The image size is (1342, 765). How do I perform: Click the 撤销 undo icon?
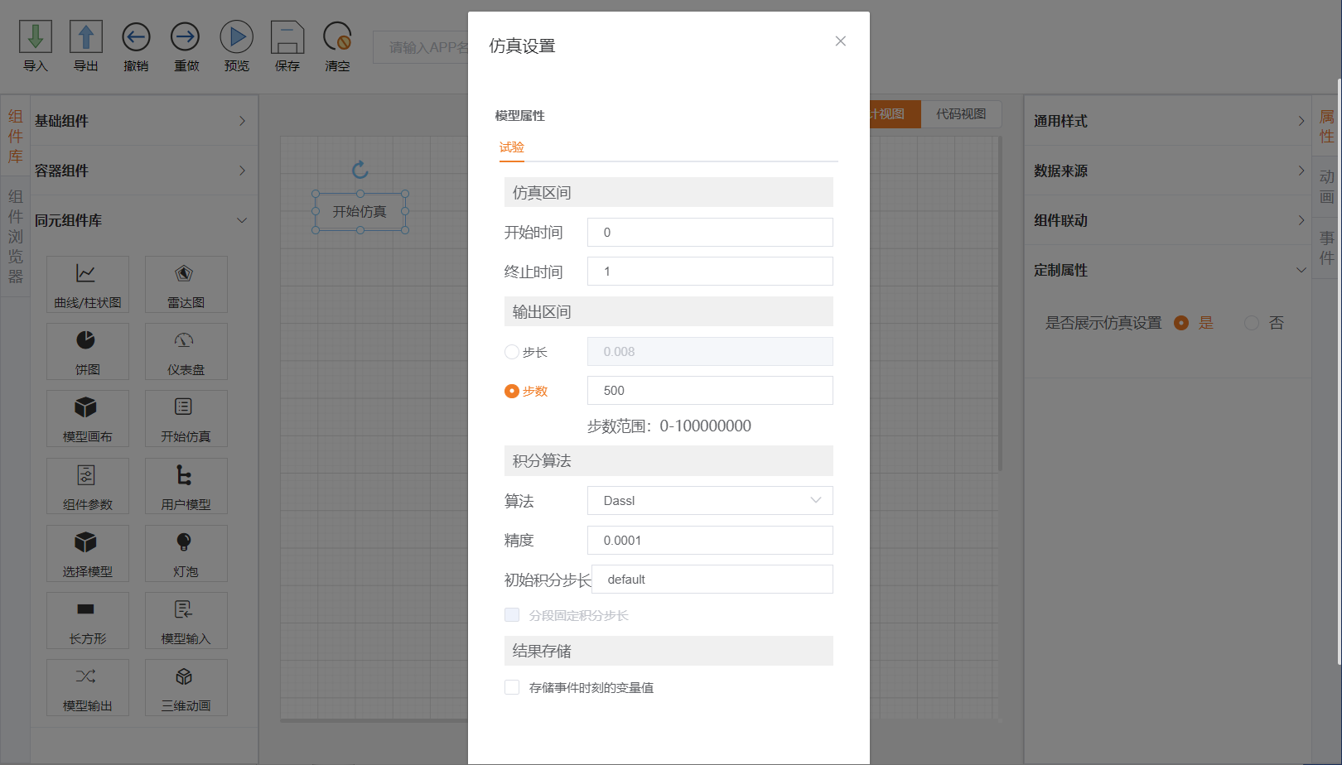coord(136,37)
